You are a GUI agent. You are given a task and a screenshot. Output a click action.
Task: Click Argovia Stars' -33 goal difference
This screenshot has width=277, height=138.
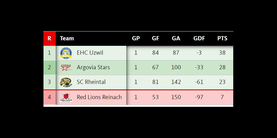pyautogui.click(x=199, y=67)
